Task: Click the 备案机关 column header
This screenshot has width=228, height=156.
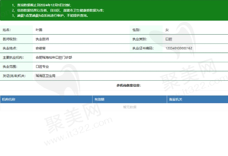Action: [176, 99]
